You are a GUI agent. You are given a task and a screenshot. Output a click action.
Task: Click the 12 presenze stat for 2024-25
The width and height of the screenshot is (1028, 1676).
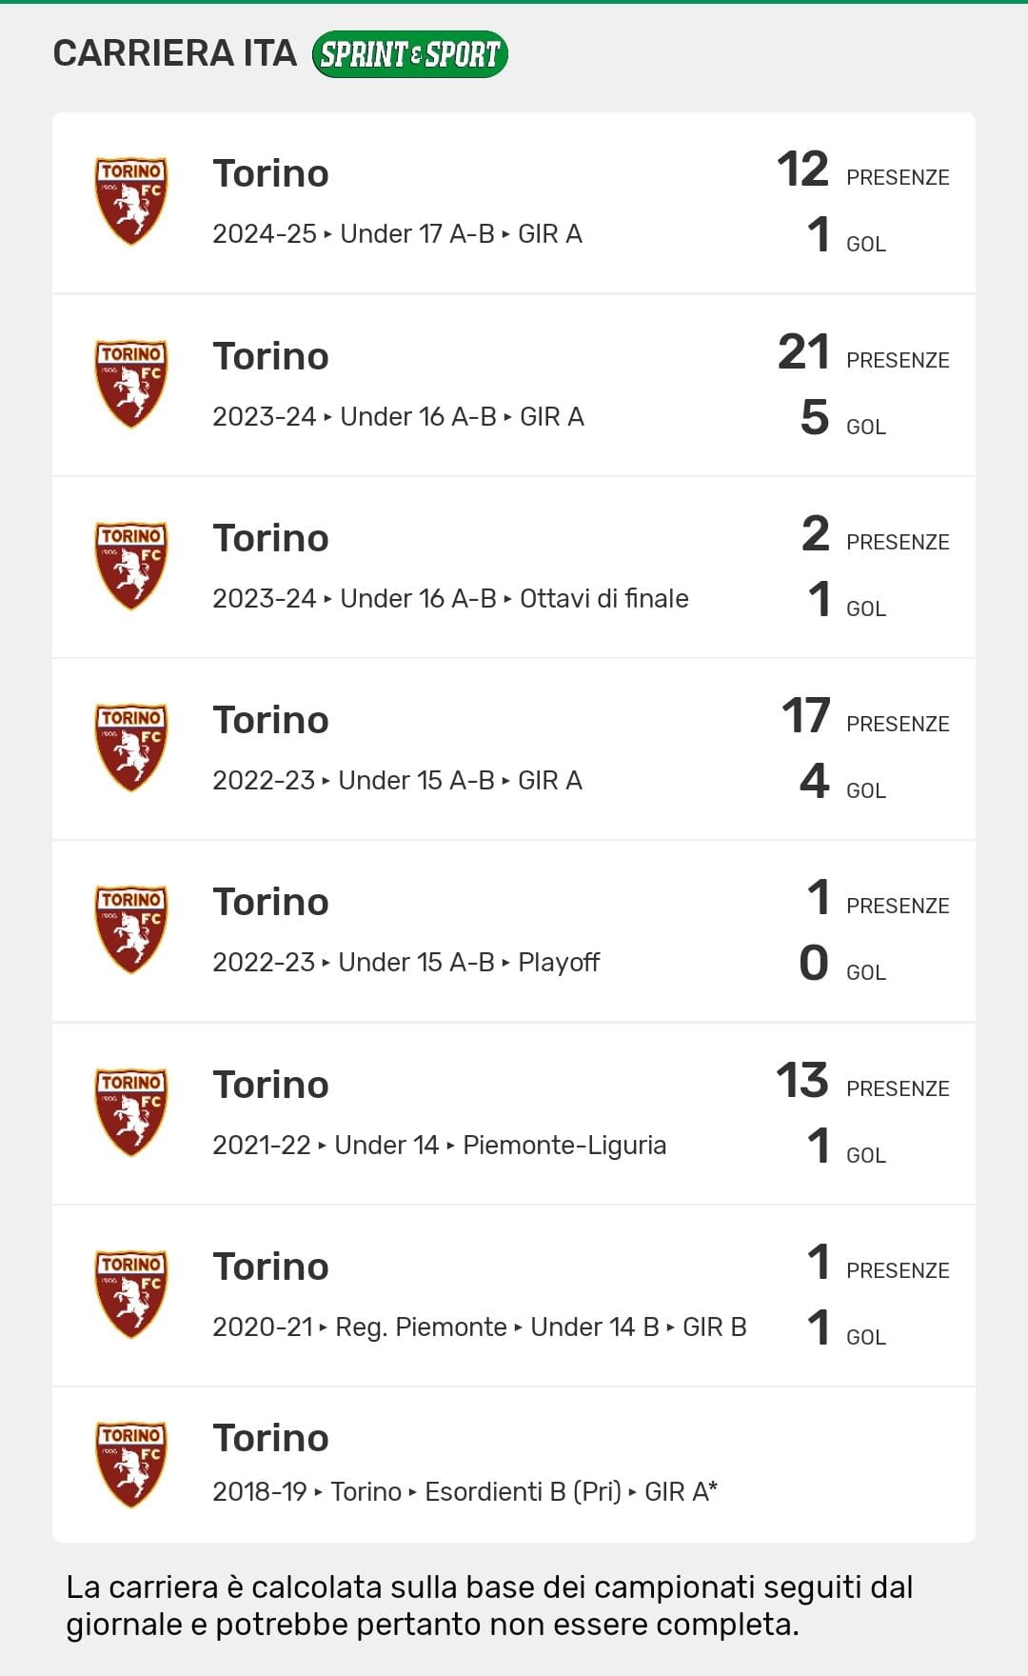coord(802,170)
